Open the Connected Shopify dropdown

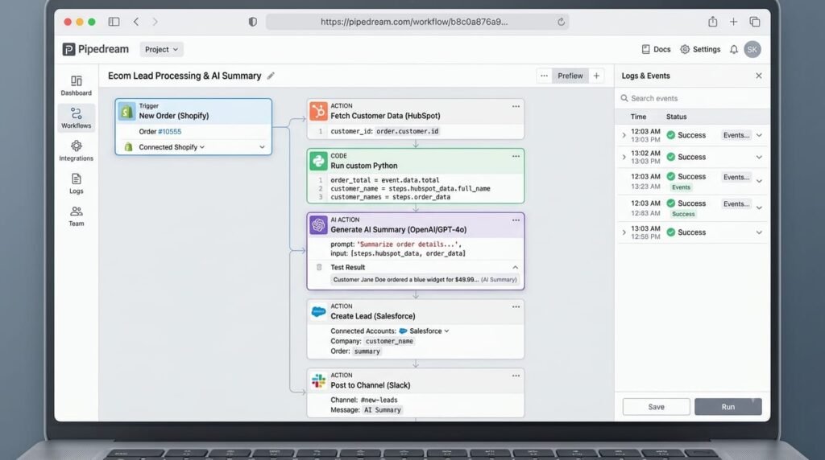point(172,147)
